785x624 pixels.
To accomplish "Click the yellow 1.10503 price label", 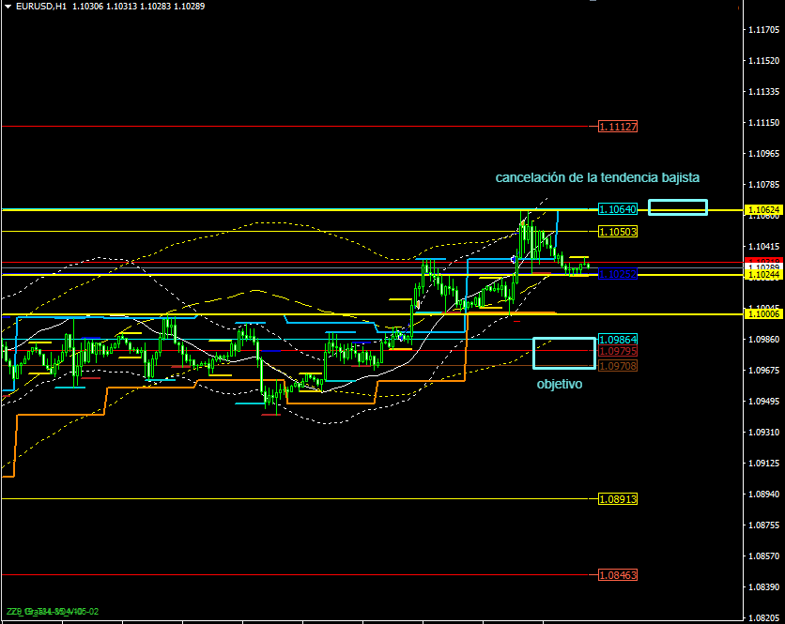I will click(x=617, y=231).
